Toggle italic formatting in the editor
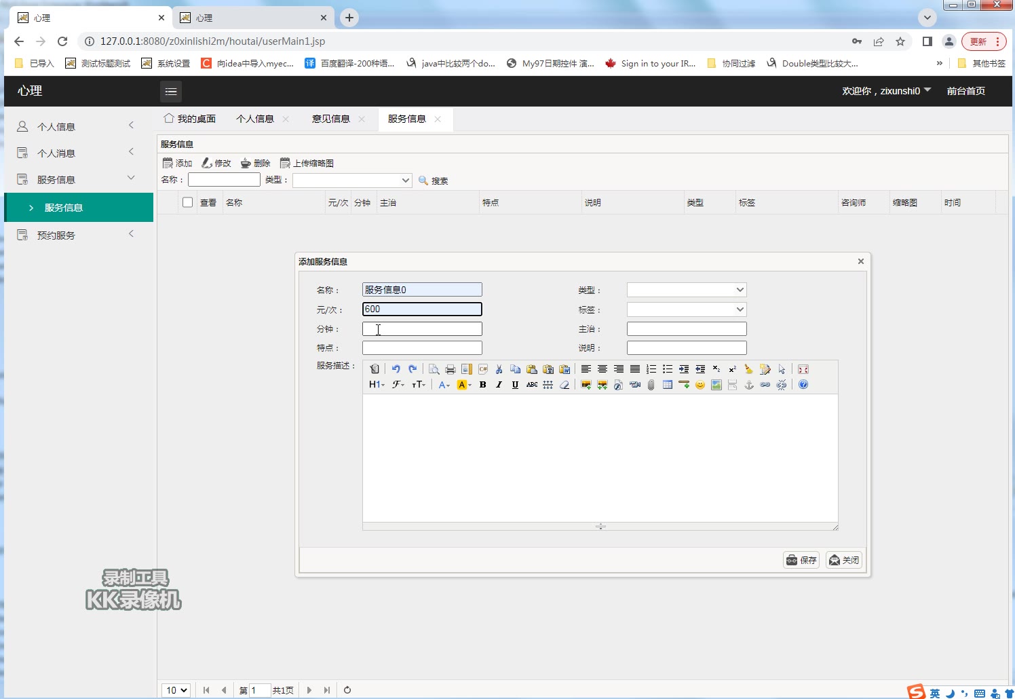The width and height of the screenshot is (1015, 699). pos(499,385)
